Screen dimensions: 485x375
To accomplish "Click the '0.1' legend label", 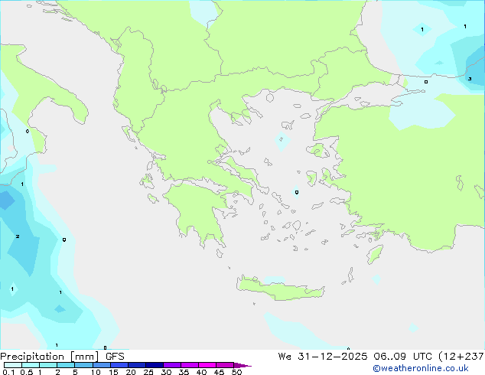I will point(8,372).
